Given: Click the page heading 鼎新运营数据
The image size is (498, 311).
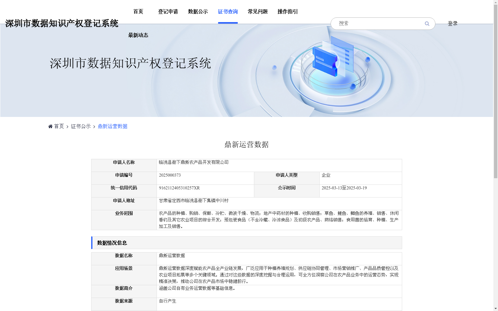Looking at the screenshot, I should pos(247,145).
